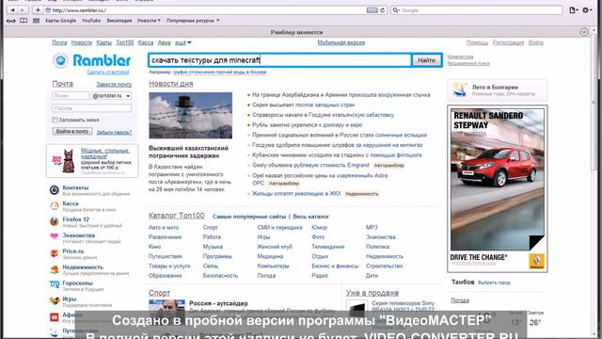602x339 pixels.
Task: Expand the 'ещё' dropdown in top navigation
Action: pos(183,42)
